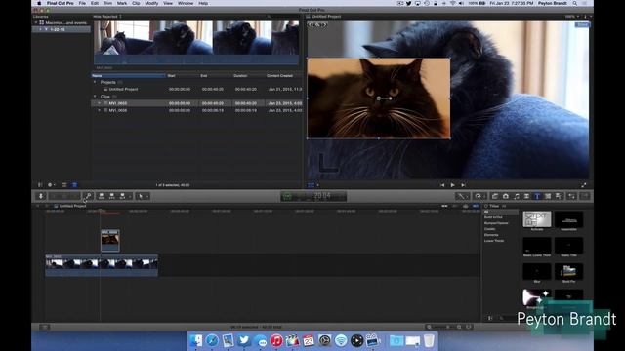Open the Transitions browser icon

(x=526, y=196)
